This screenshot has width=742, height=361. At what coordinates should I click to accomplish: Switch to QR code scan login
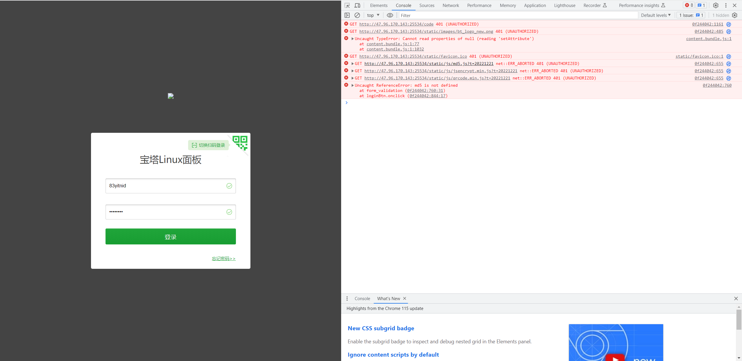click(240, 143)
